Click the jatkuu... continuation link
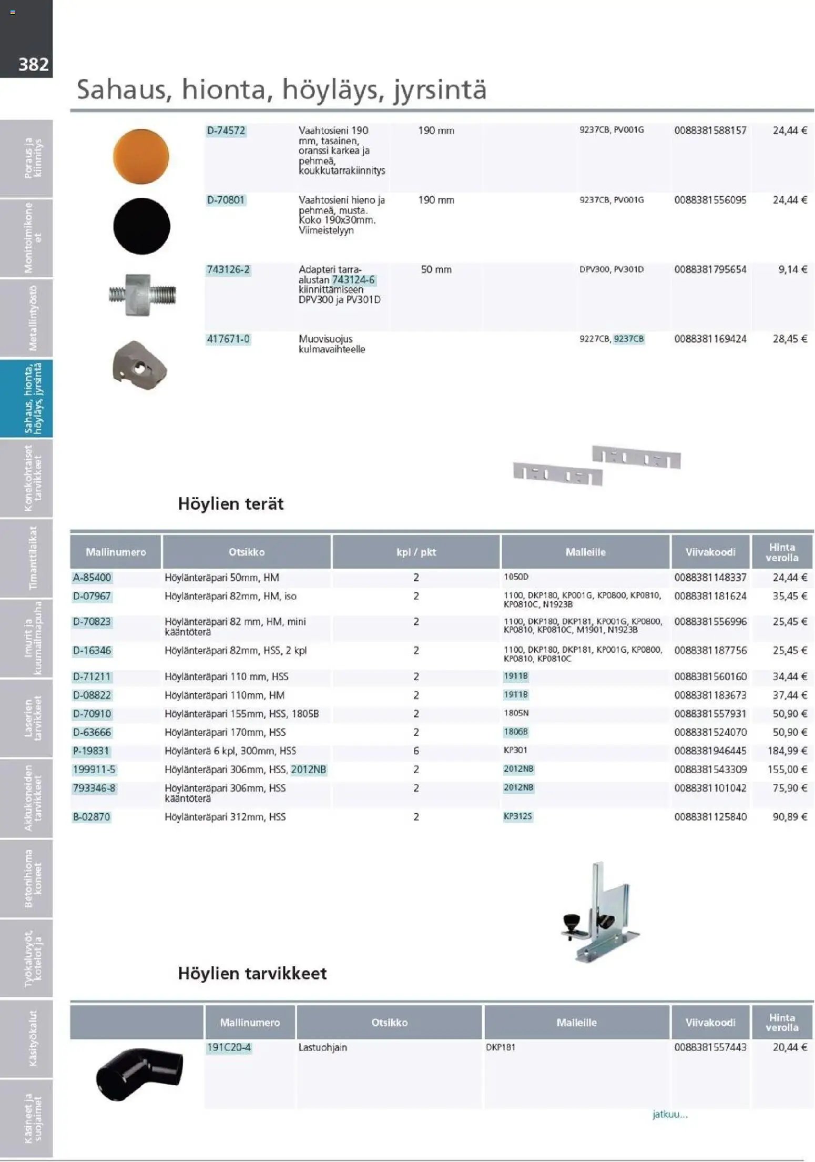This screenshot has height=1162, width=815. tap(669, 1114)
